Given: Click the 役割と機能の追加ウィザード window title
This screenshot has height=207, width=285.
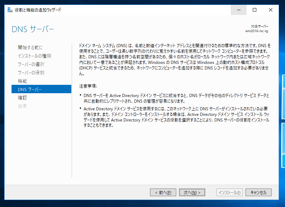Looking at the screenshot, I should click(x=38, y=10).
